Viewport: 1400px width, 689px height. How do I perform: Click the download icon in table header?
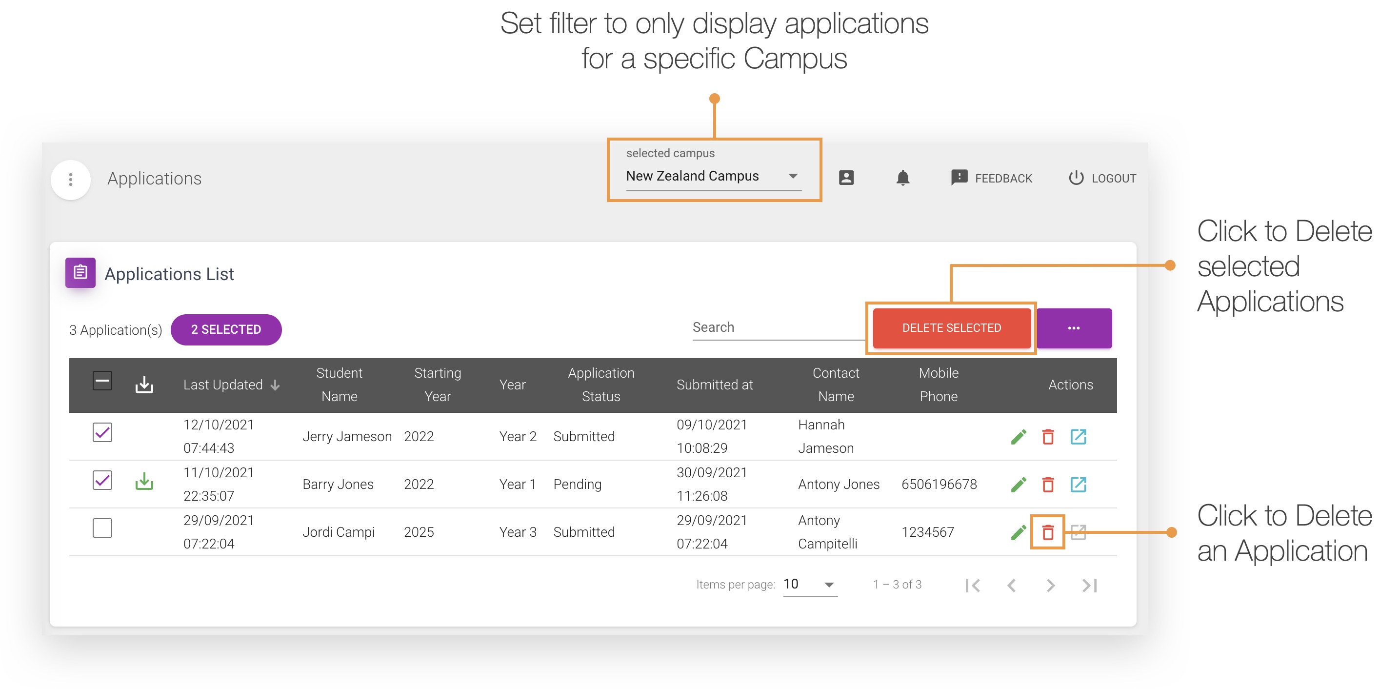tap(144, 384)
